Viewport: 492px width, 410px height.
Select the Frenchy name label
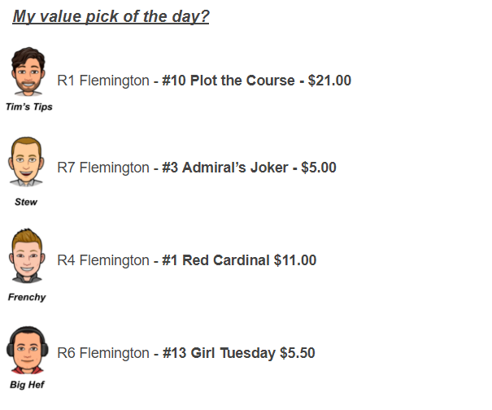27,297
